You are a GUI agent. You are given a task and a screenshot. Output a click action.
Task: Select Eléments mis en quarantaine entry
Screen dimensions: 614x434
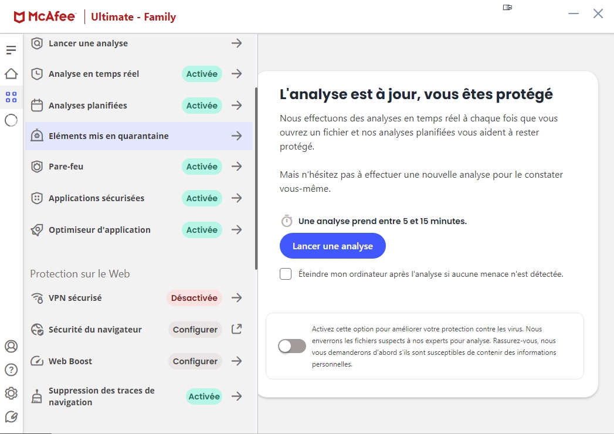[139, 136]
